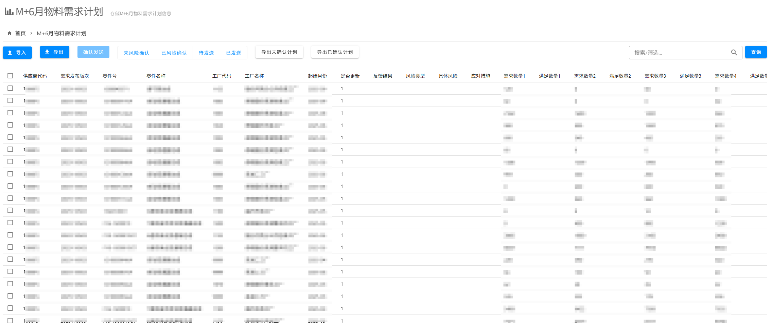
Task: Toggle the select-all checkbox in table header
Action: 10,76
